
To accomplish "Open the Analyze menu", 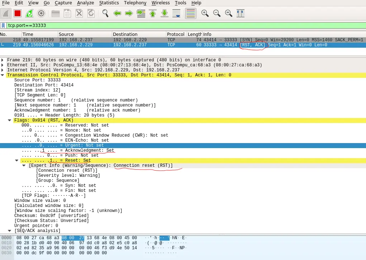I will click(x=85, y=3).
